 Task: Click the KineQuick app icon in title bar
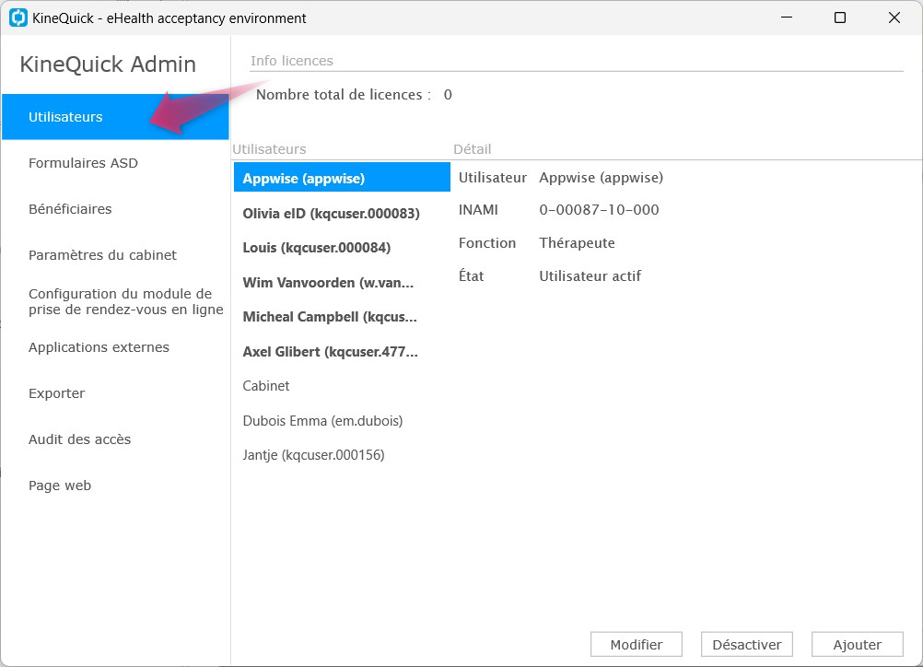(x=18, y=18)
